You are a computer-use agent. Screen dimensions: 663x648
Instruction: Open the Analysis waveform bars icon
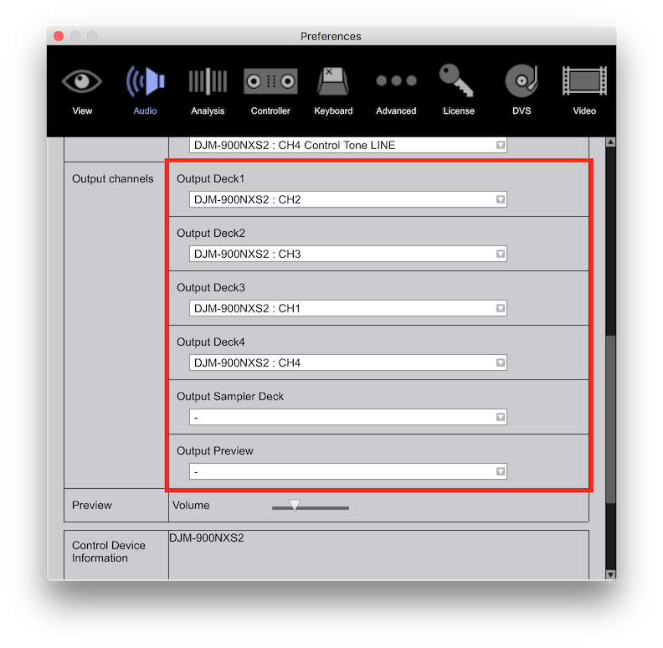coord(208,80)
